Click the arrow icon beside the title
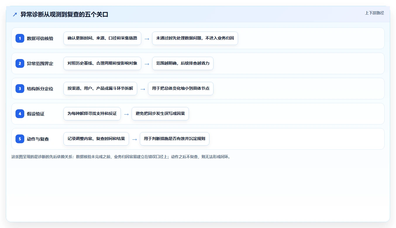The width and height of the screenshot is (396, 228). (x=15, y=15)
